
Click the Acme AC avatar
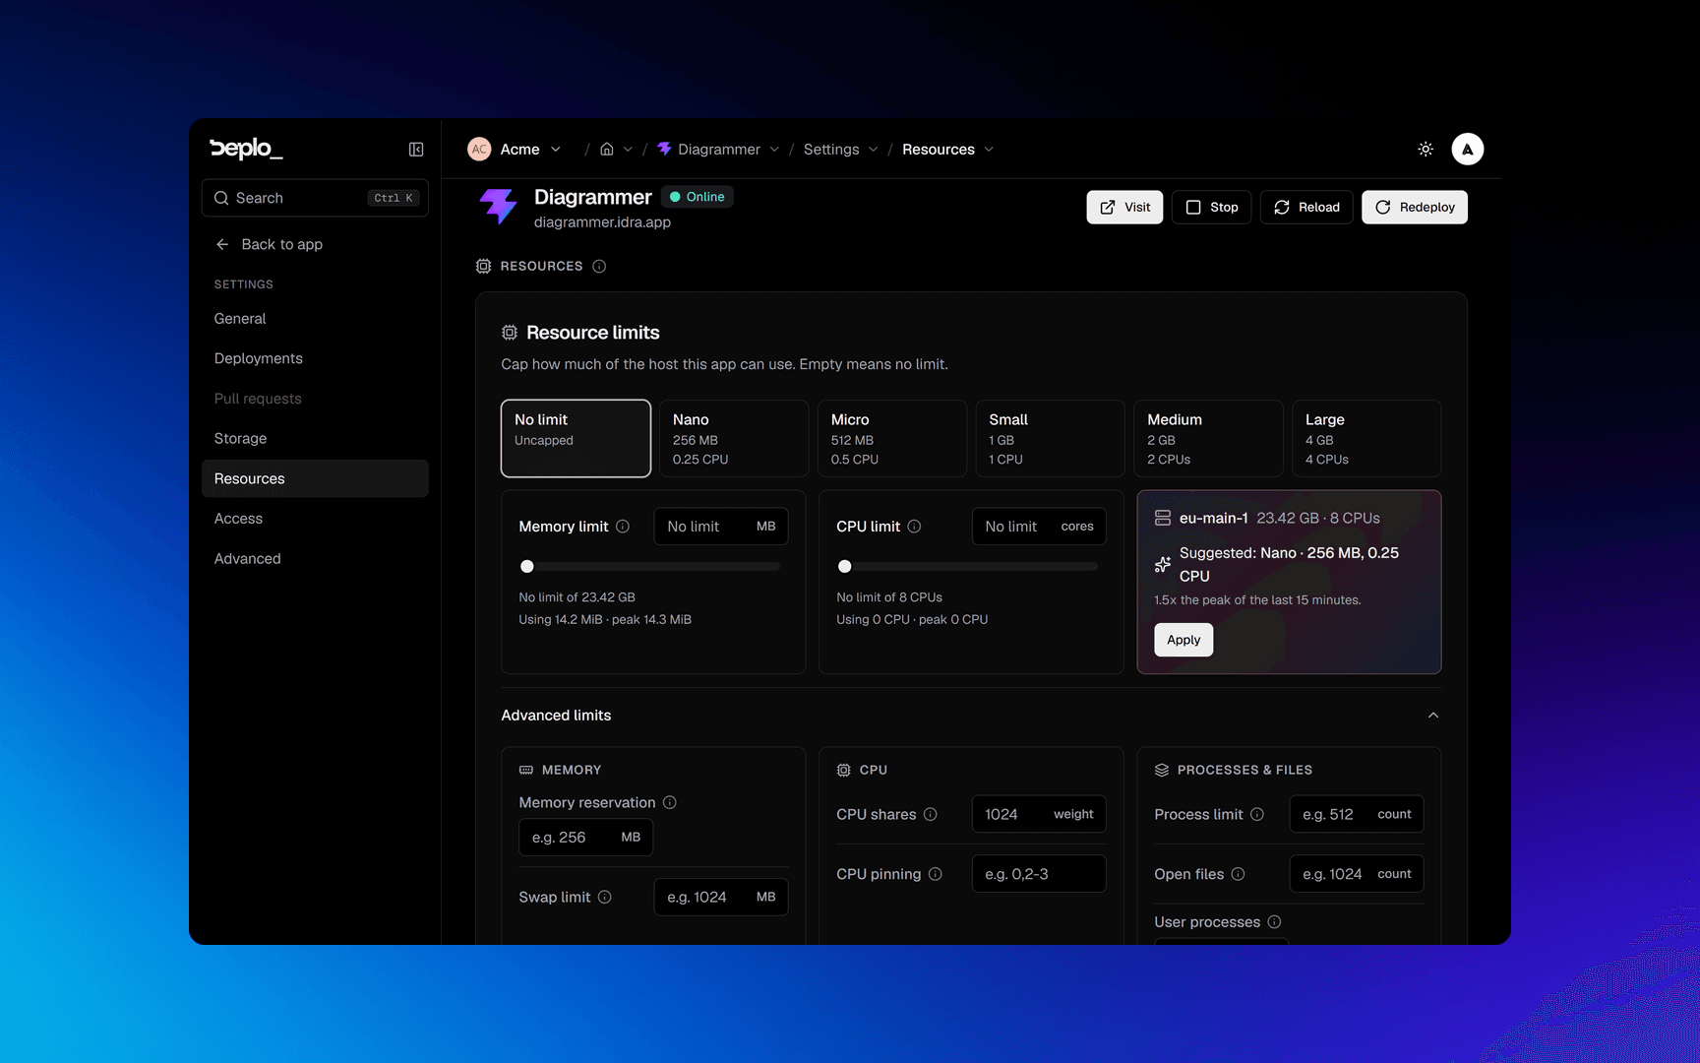click(479, 150)
